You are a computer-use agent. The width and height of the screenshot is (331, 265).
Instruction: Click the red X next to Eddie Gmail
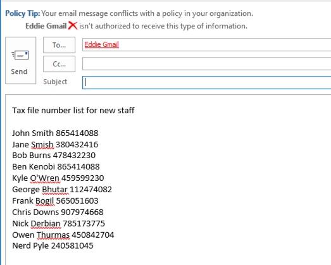point(73,26)
